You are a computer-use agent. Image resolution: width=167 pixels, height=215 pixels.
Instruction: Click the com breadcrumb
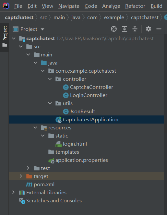92,18
